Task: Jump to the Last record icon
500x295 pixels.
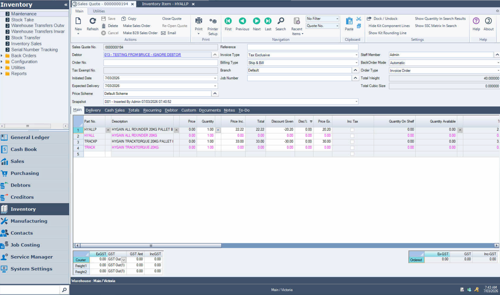Action: pos(268,21)
